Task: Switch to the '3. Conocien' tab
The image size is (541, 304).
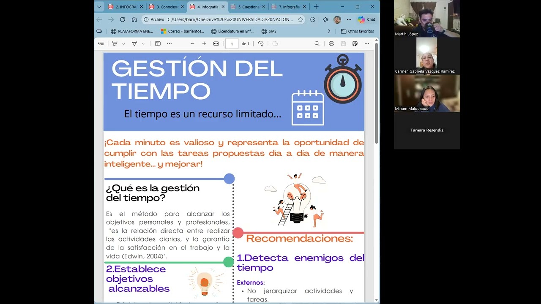Action: click(164, 7)
